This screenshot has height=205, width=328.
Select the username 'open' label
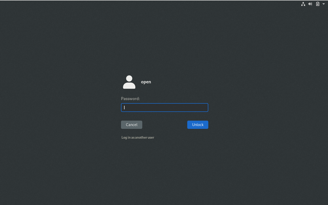click(x=146, y=82)
